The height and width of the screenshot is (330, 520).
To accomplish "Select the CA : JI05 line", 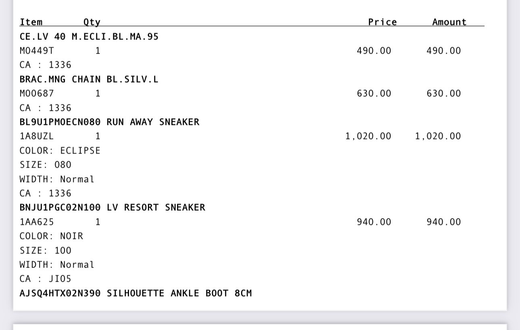I will point(46,279).
